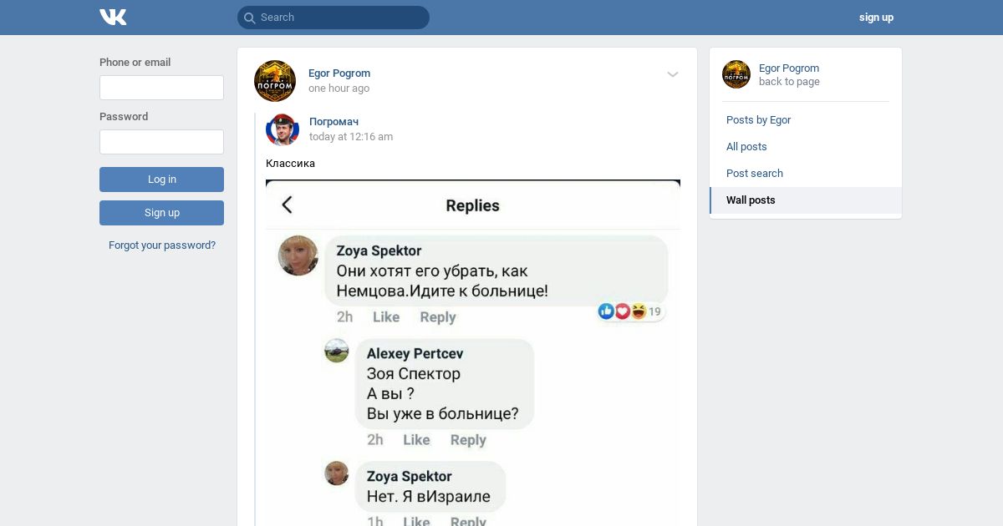Click the back arrow in Replies image
This screenshot has width=1003, height=526.
point(287,205)
